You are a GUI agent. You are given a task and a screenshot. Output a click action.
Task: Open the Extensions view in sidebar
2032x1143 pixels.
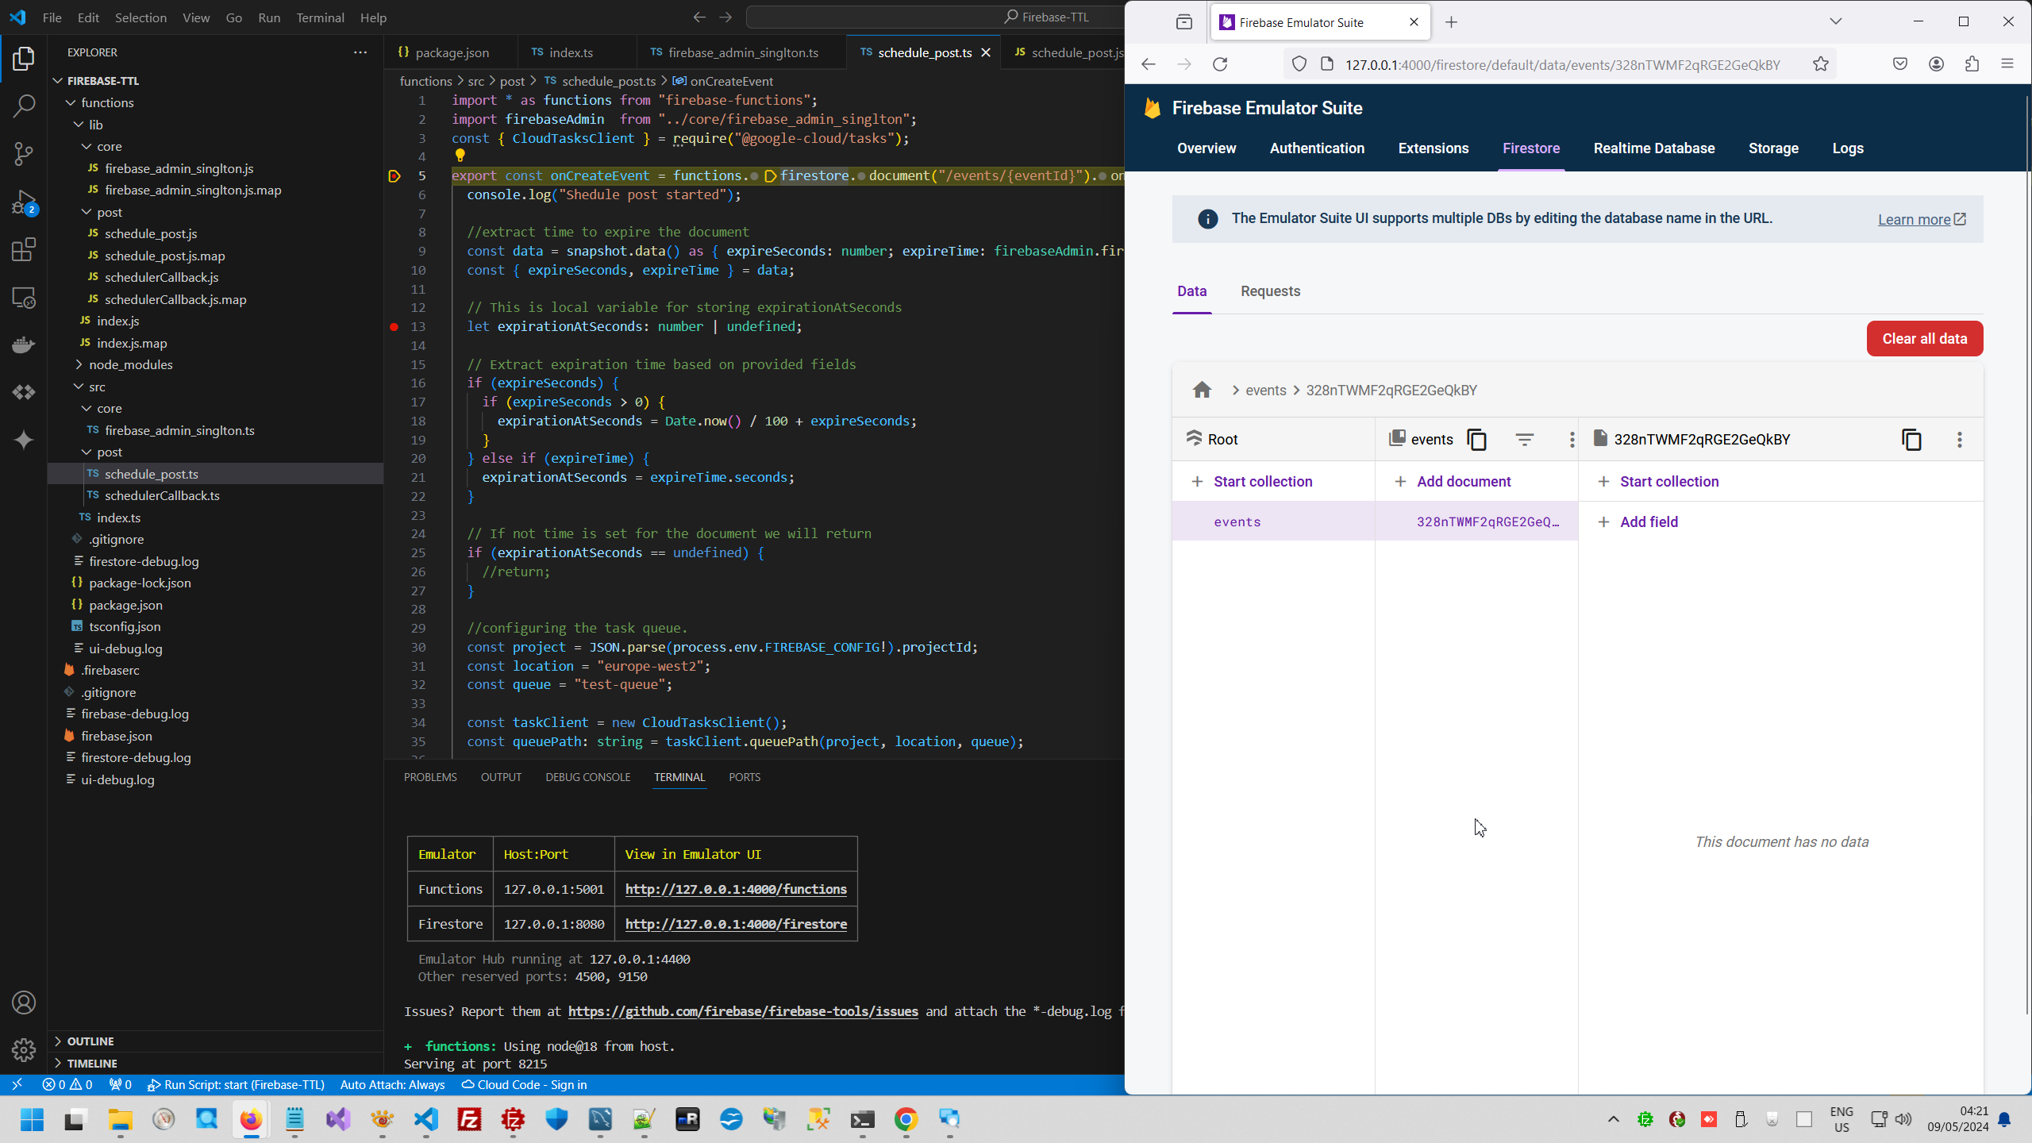click(x=24, y=250)
